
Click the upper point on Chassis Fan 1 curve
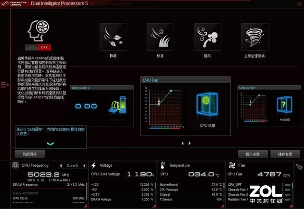pyautogui.click(x=259, y=95)
